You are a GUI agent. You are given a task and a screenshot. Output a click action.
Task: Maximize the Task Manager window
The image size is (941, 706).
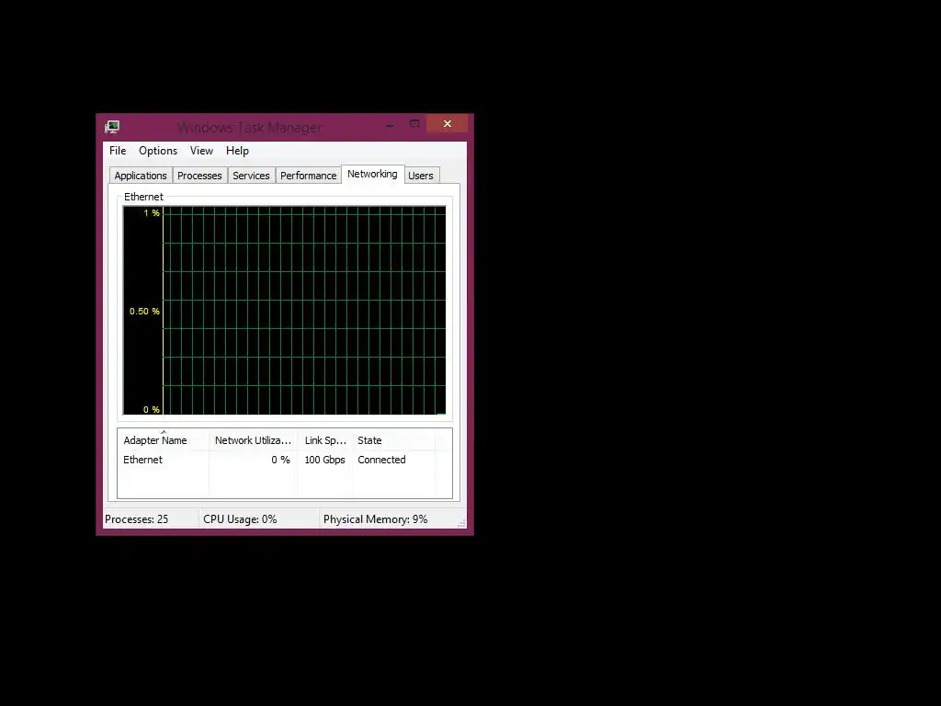(414, 124)
